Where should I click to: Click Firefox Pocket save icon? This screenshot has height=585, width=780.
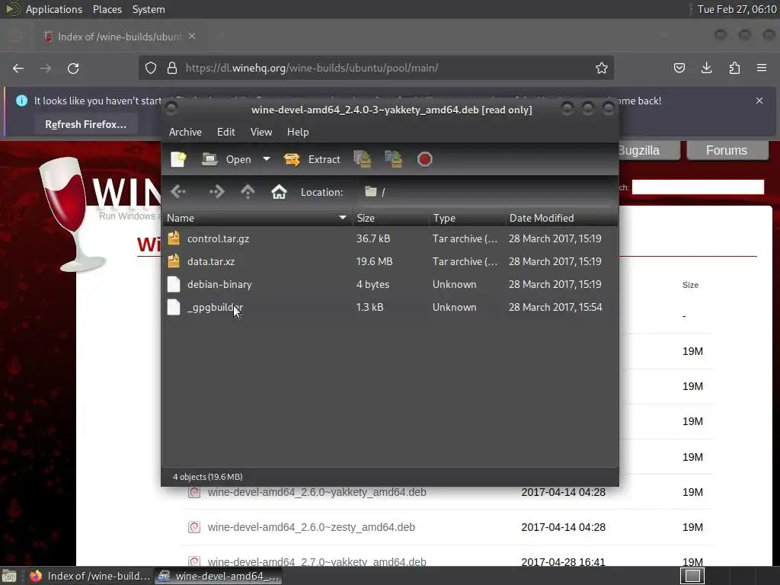pos(679,68)
